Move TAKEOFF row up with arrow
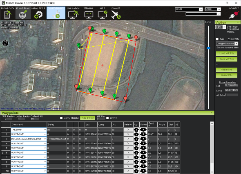 coord(136,130)
